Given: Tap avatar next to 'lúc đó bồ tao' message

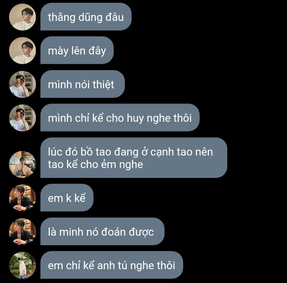Looking at the screenshot, I should coord(22,164).
